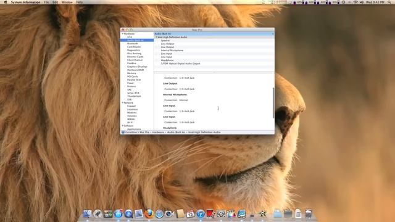
Task: Open the Window menu
Action: pos(67,2)
